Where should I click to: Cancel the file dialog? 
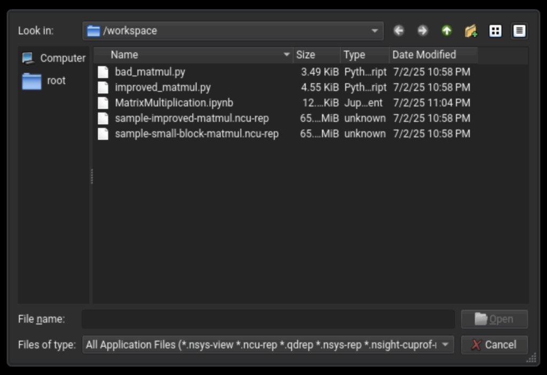point(494,345)
